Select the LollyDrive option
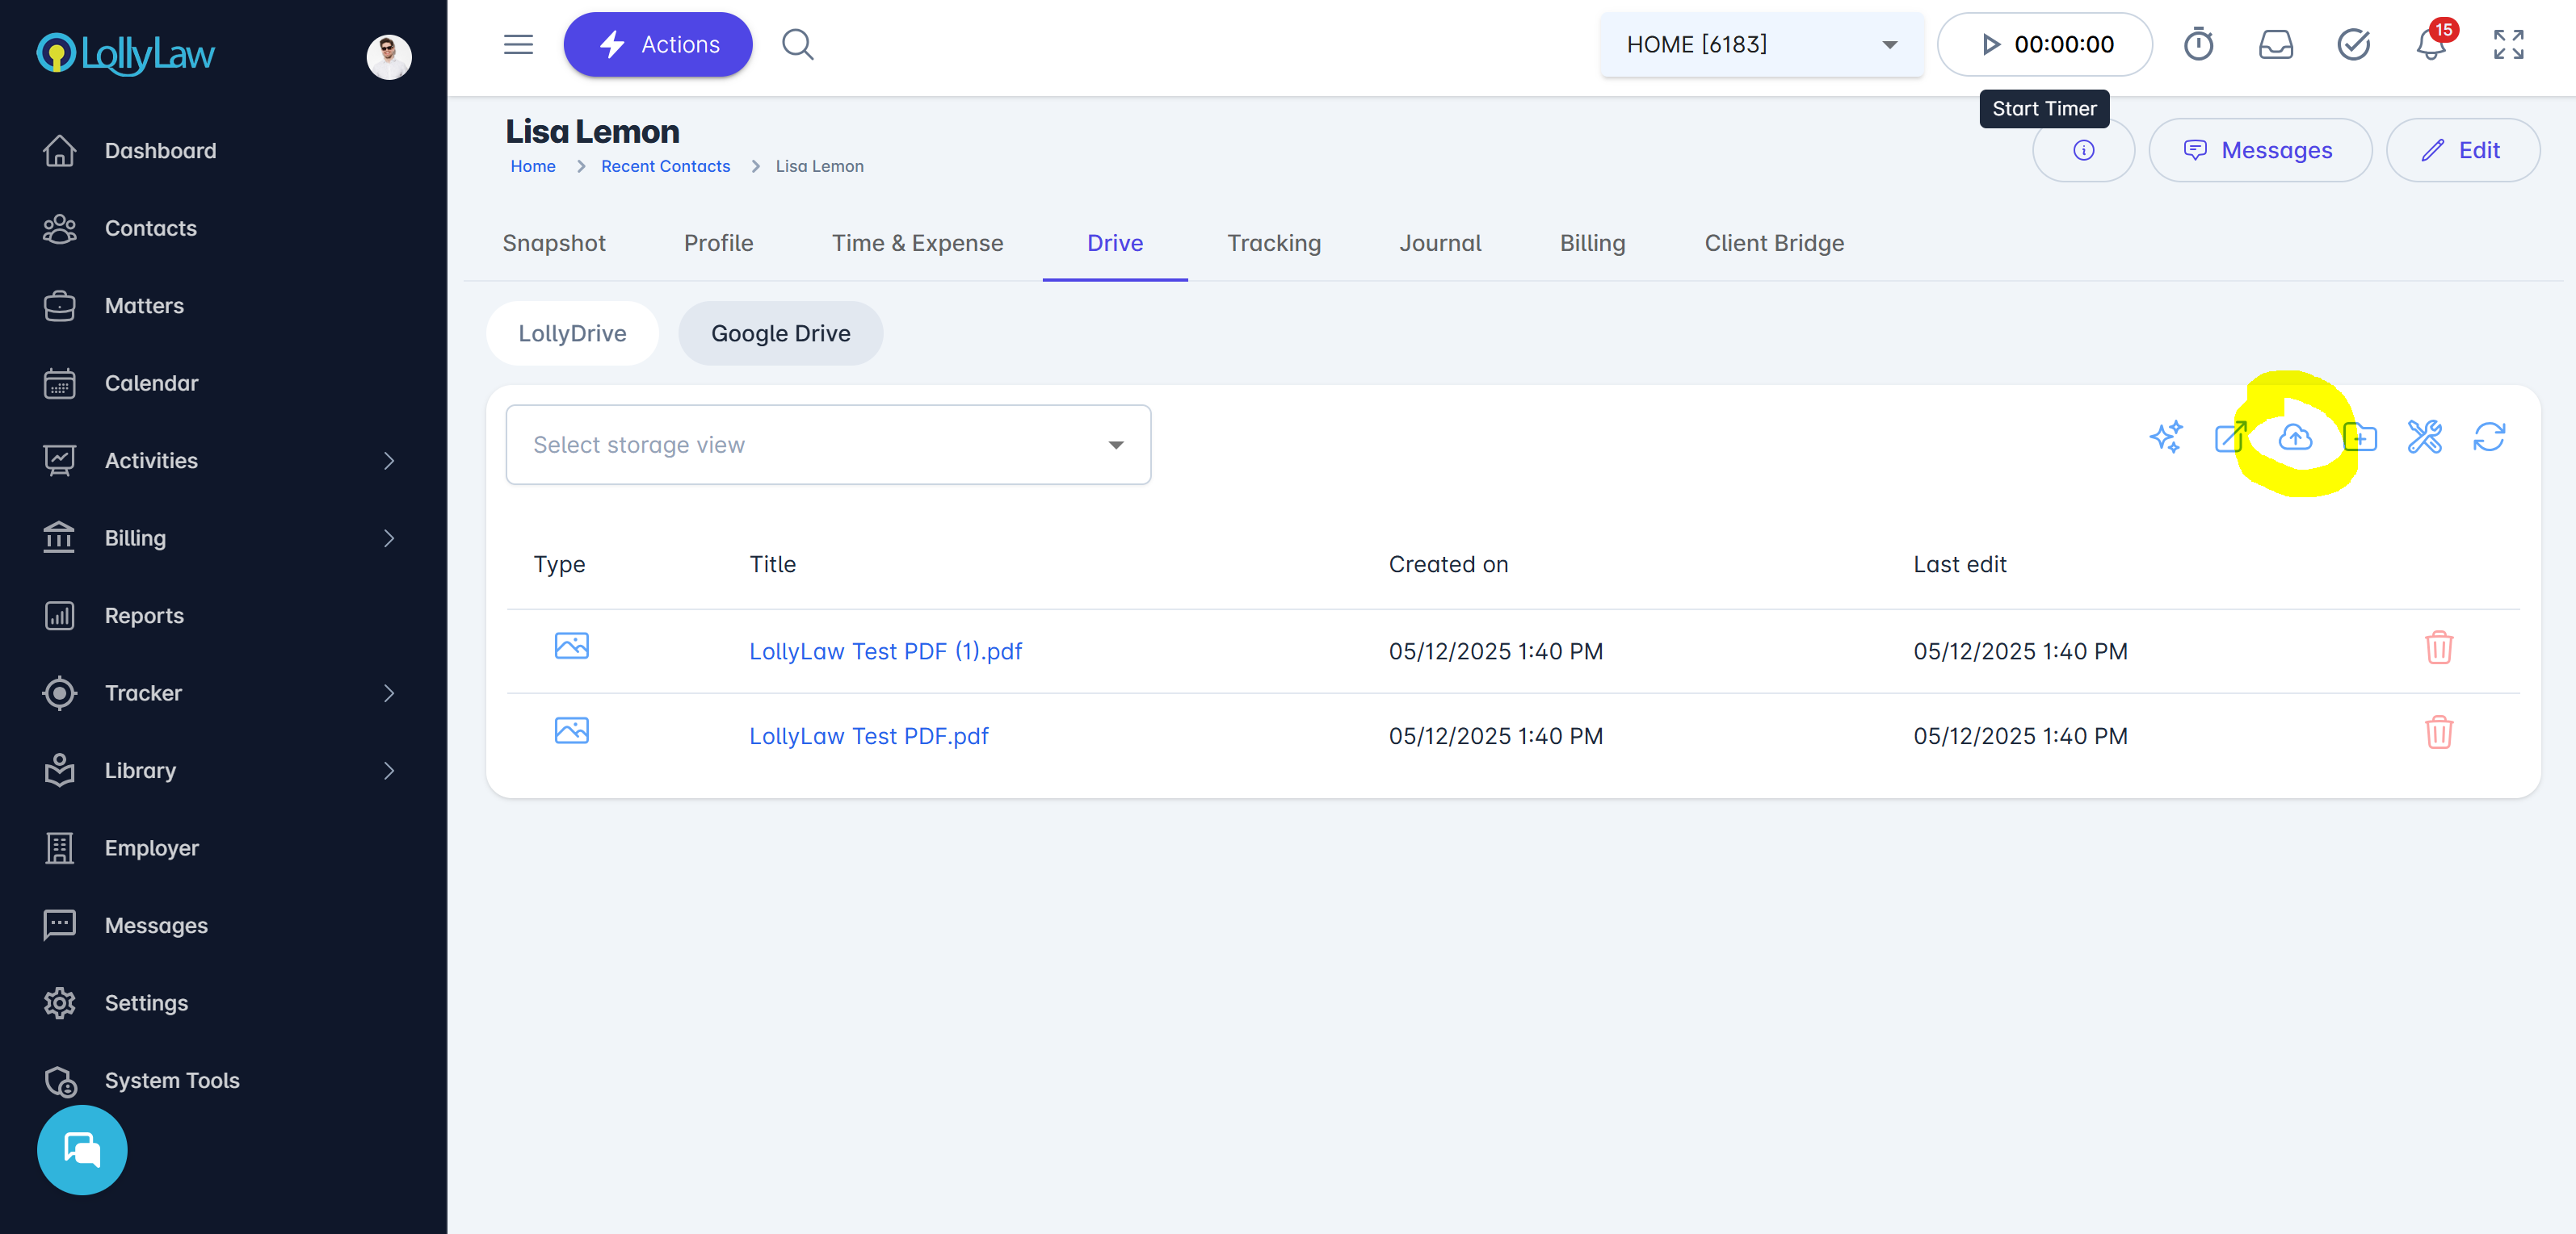The width and height of the screenshot is (2576, 1234). tap(572, 334)
